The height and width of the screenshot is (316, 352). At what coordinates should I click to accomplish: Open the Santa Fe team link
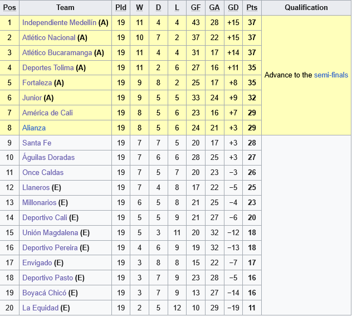37,143
